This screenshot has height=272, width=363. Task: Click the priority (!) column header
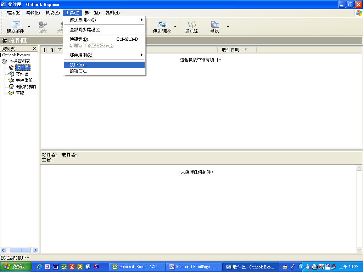[44, 50]
